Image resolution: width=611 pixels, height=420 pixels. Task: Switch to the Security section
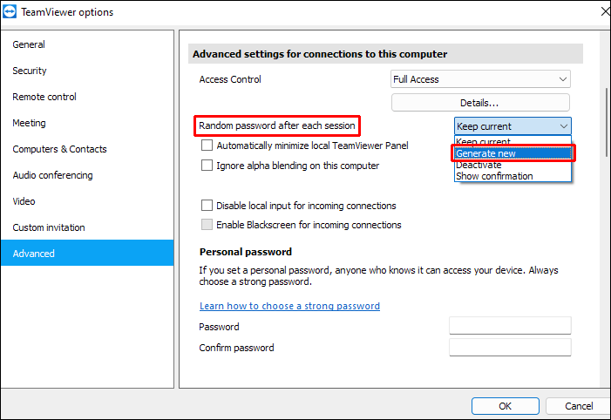pos(30,71)
